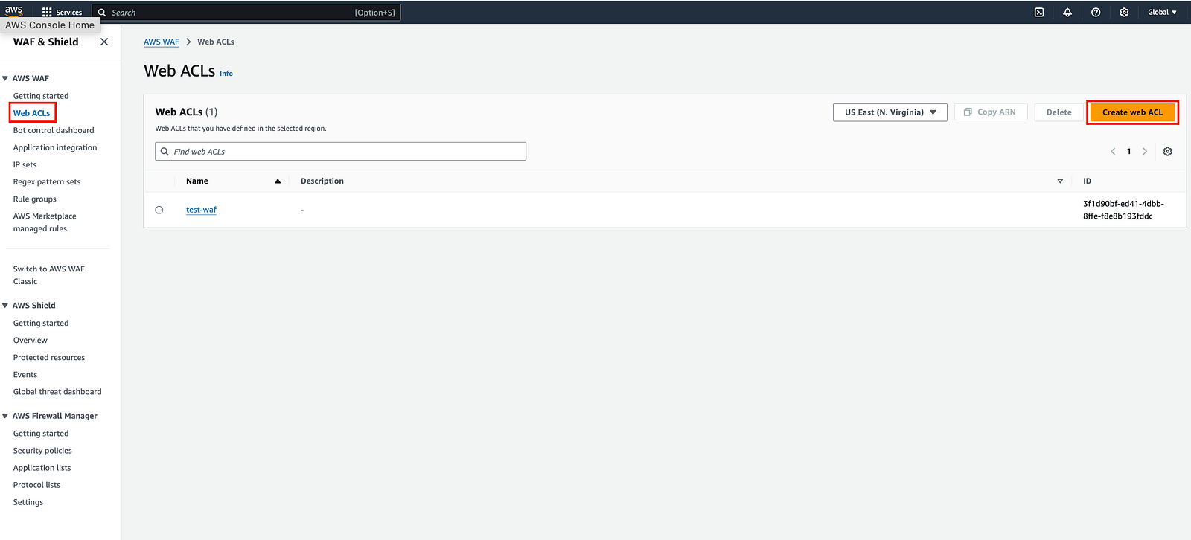The height and width of the screenshot is (540, 1191).
Task: Open the notifications bell
Action: 1067,13
